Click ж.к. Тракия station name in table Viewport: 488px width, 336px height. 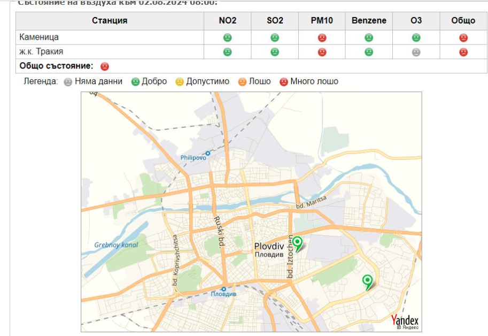tap(41, 52)
